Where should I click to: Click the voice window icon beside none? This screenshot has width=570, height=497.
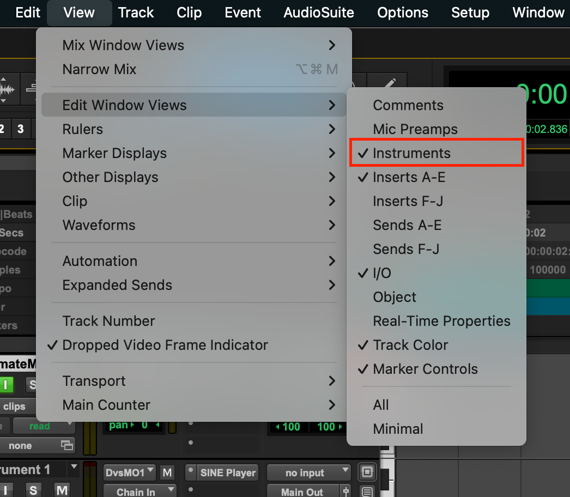pos(66,445)
